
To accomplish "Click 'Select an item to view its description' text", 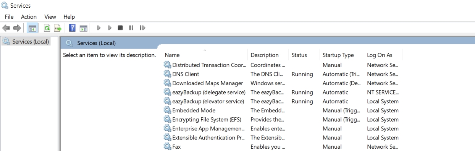I will (x=109, y=55).
